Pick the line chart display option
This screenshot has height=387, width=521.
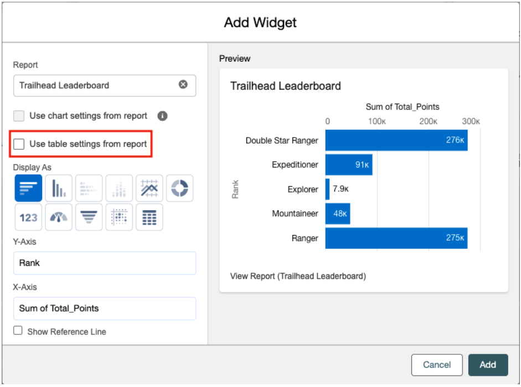pyautogui.click(x=149, y=189)
